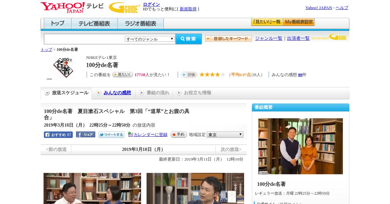Click the right studio scene thumbnail

pyautogui.click(x=195, y=188)
